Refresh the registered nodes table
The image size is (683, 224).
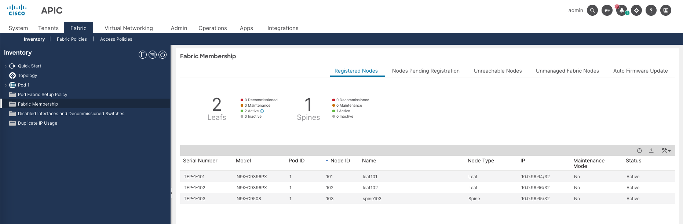tap(639, 150)
